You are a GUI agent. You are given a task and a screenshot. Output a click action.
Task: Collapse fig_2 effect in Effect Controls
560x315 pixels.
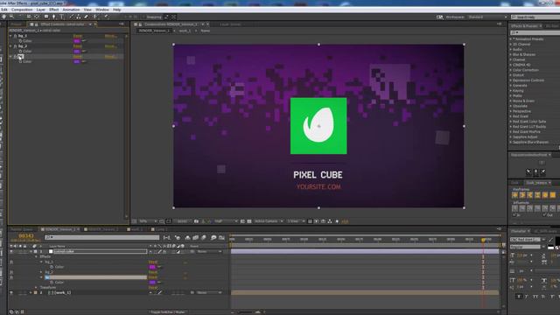[x=10, y=46]
